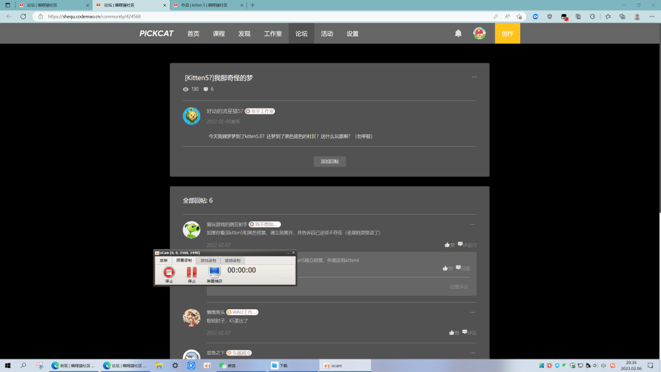Viewport: 661px width, 372px height.
Task: Pause recording with oCam's pause bars
Action: pyautogui.click(x=192, y=272)
